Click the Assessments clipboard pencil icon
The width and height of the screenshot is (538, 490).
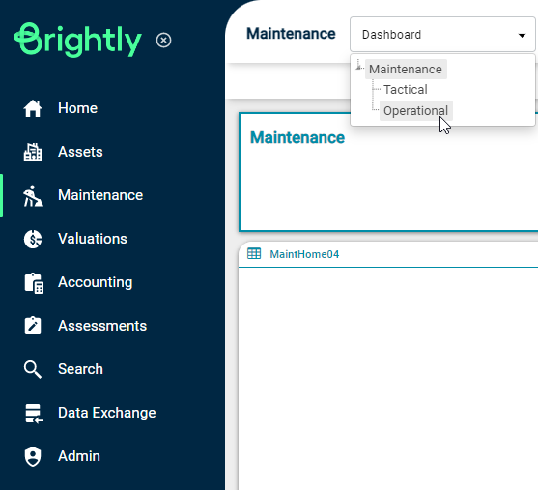33,326
